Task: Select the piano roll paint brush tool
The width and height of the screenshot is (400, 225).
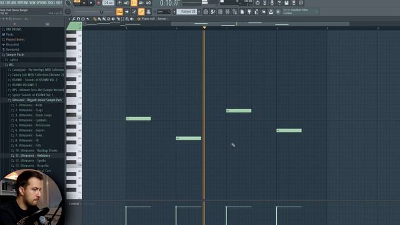Action: point(99,19)
